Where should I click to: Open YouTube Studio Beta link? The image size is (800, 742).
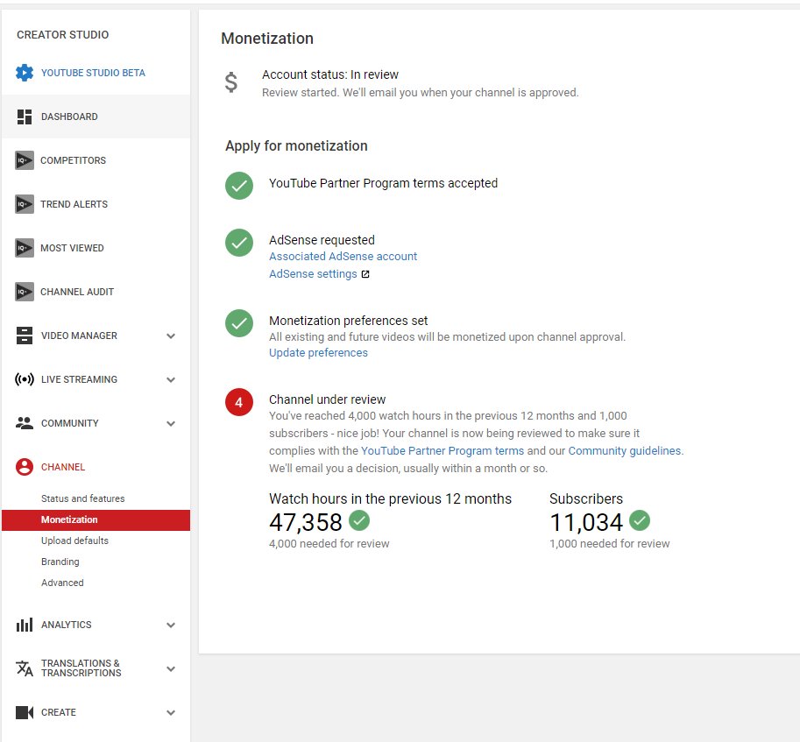[x=93, y=73]
